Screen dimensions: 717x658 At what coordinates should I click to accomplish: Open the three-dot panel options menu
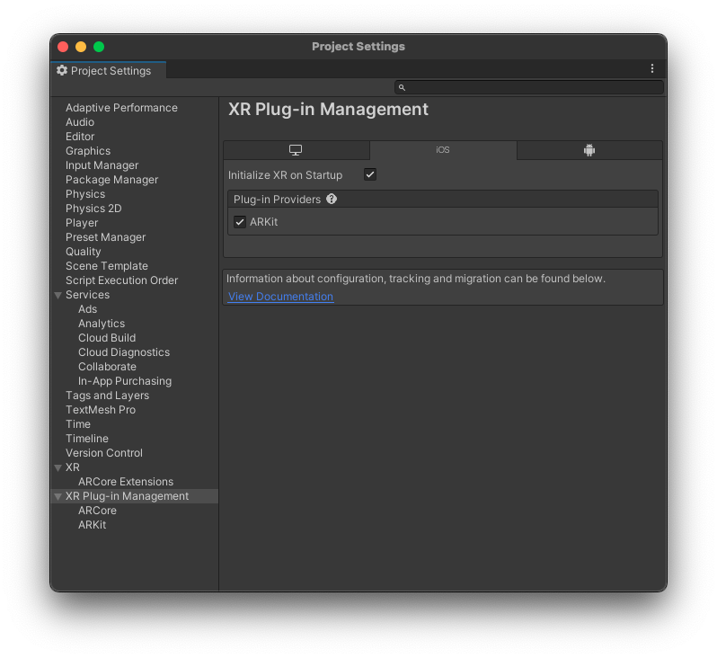652,68
